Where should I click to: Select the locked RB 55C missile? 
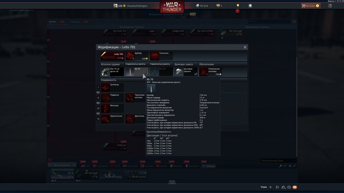click(x=162, y=72)
